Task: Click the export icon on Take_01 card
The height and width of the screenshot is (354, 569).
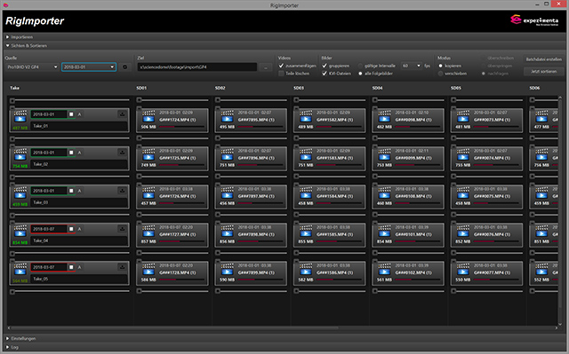Action: point(123,114)
